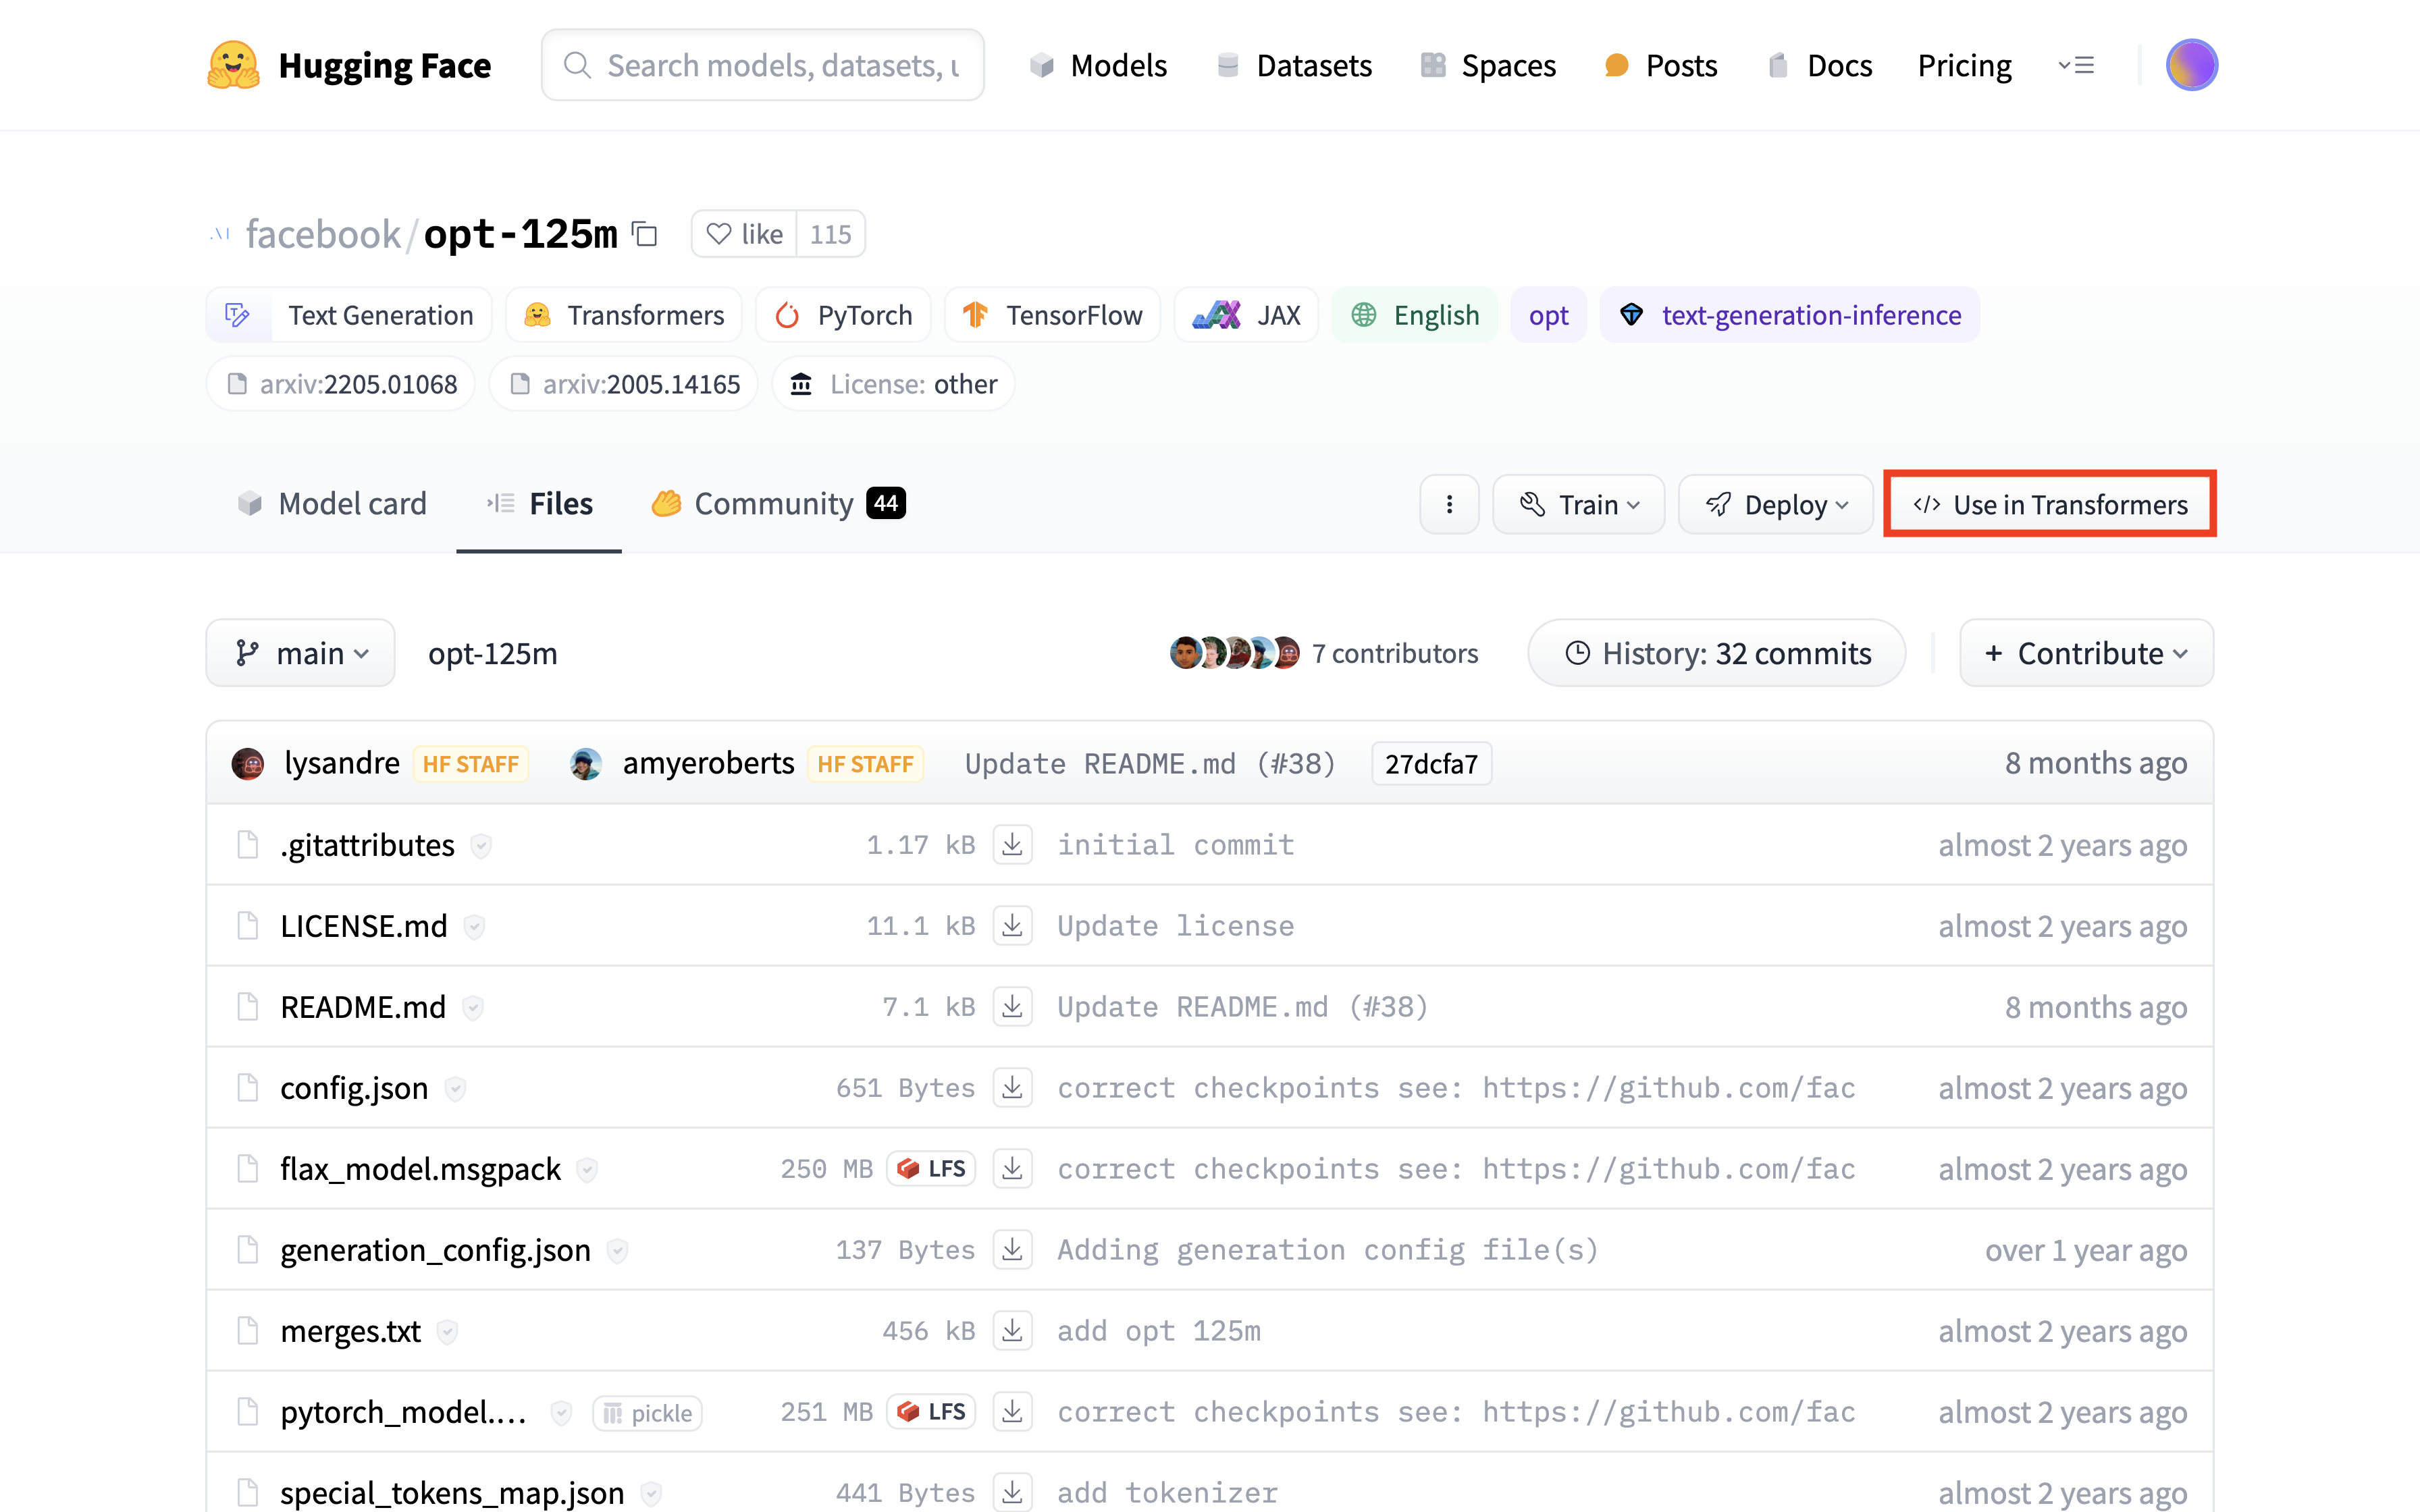Open the Pricing nav item

[1964, 65]
